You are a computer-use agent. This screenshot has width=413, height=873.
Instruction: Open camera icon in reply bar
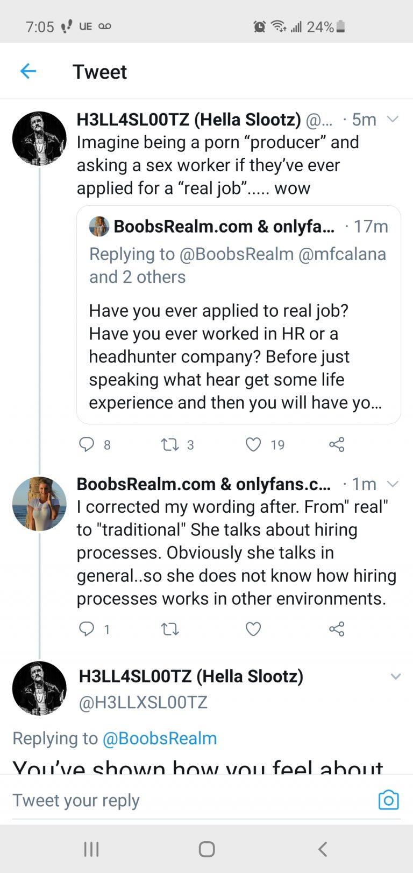388,800
